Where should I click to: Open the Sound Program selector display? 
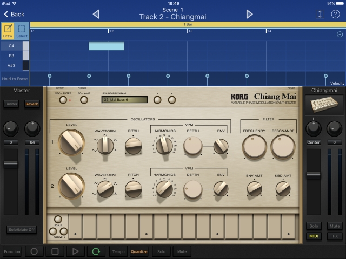(125, 99)
